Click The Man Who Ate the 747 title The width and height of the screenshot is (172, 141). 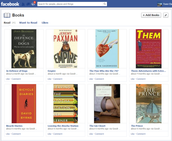point(104,71)
